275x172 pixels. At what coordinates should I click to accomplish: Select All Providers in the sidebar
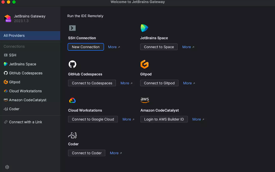coord(14,35)
